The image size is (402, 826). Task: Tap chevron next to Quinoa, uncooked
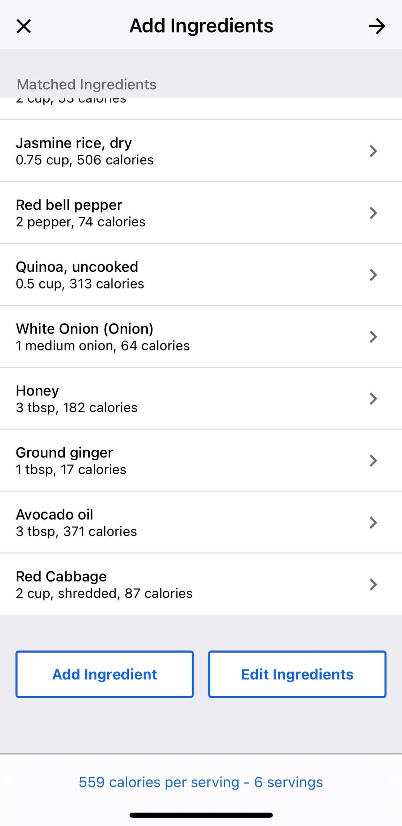click(373, 275)
